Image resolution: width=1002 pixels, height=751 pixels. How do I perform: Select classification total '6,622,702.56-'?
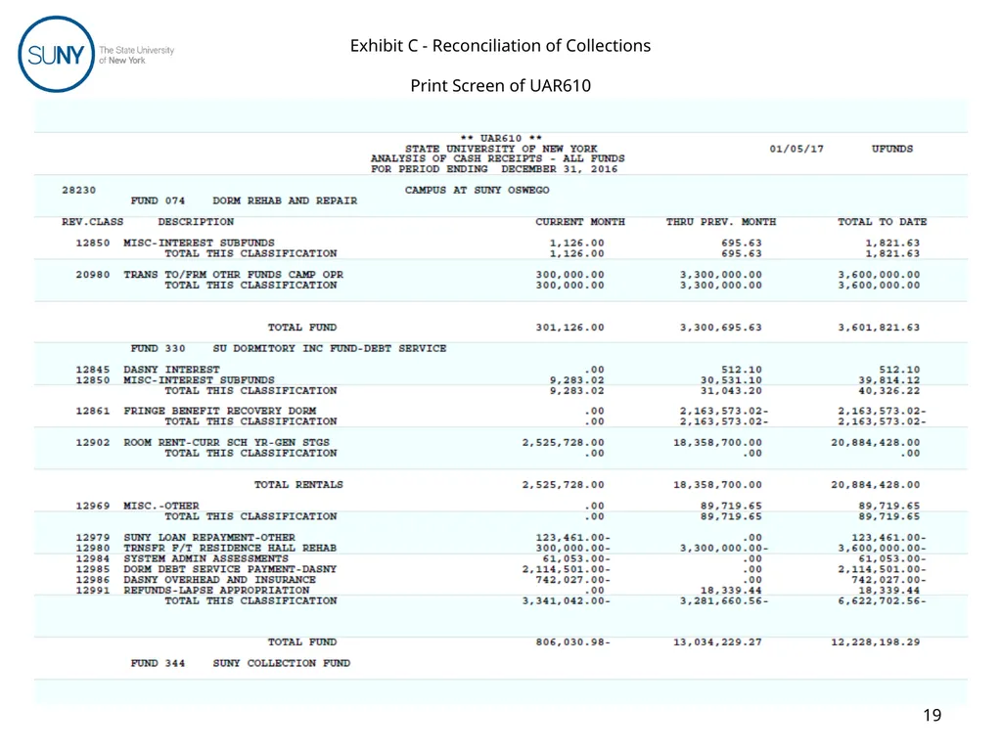[x=882, y=601]
